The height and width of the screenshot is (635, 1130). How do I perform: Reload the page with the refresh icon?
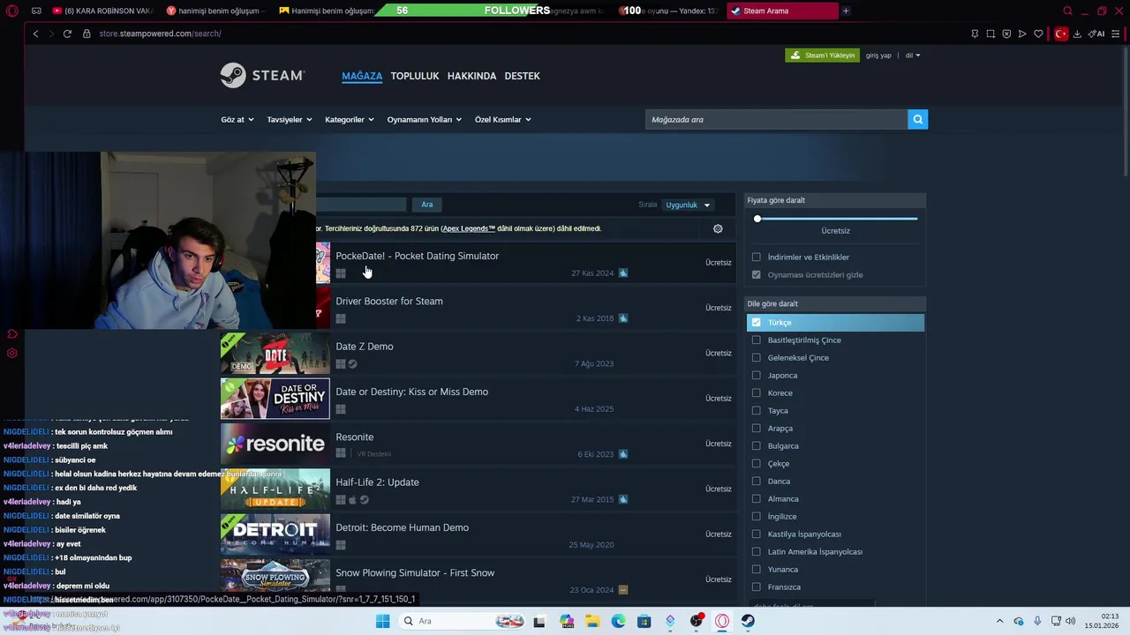click(x=67, y=34)
